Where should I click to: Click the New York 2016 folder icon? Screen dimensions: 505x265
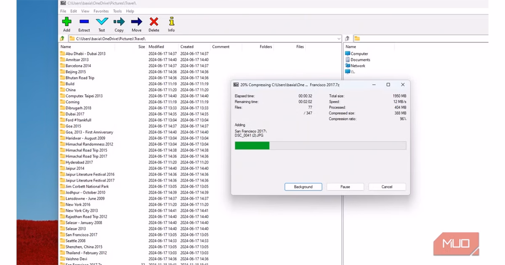coord(62,204)
